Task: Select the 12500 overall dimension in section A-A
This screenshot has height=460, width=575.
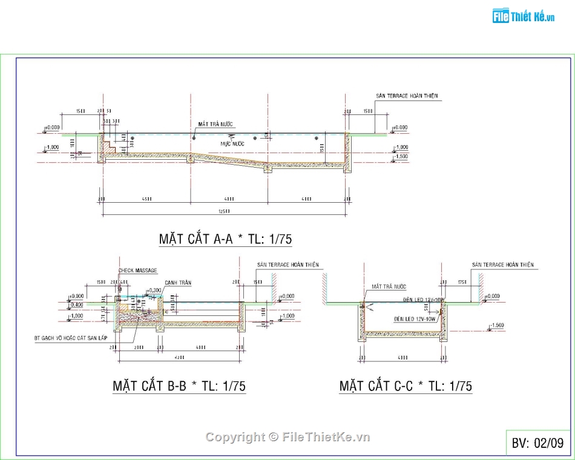Action: pos(224,211)
